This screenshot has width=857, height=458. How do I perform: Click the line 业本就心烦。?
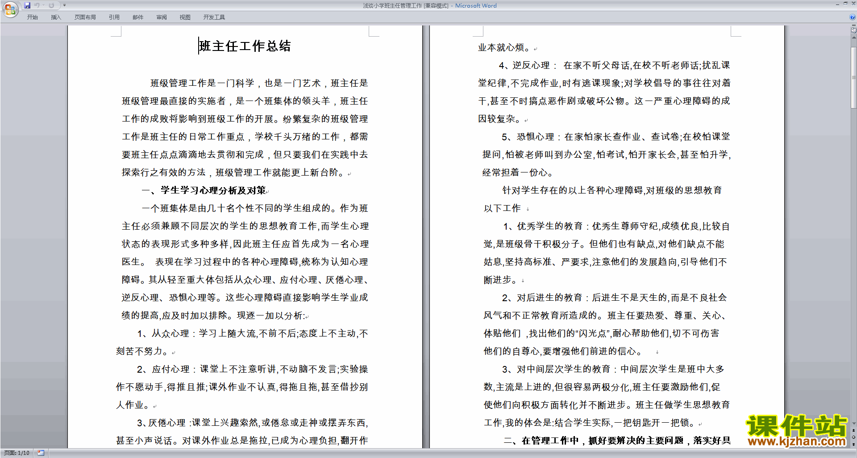point(504,47)
